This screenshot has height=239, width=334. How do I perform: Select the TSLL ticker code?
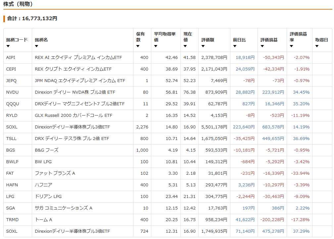(11, 138)
